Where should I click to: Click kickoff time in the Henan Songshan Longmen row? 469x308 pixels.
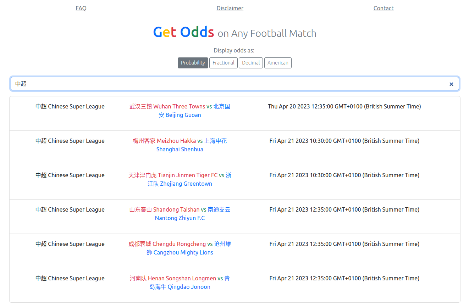pos(344,278)
